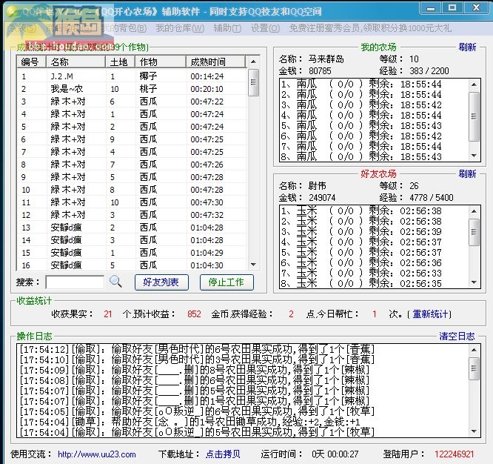Down arrow of 我的农场 plot list
Image resolution: width=493 pixels, height=464 pixels.
click(x=474, y=156)
